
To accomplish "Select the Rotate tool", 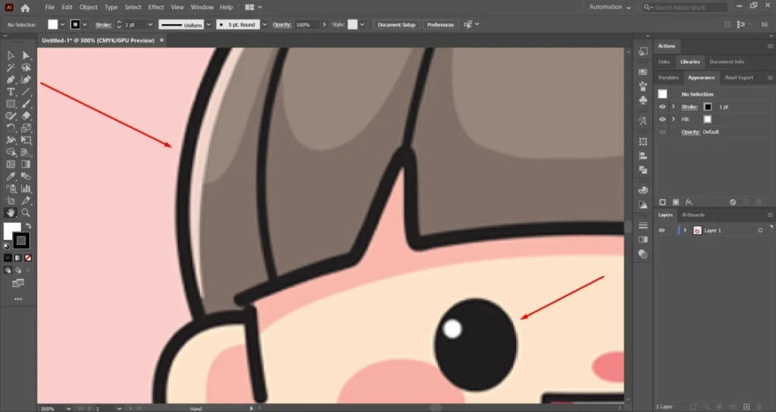I will coord(11,128).
